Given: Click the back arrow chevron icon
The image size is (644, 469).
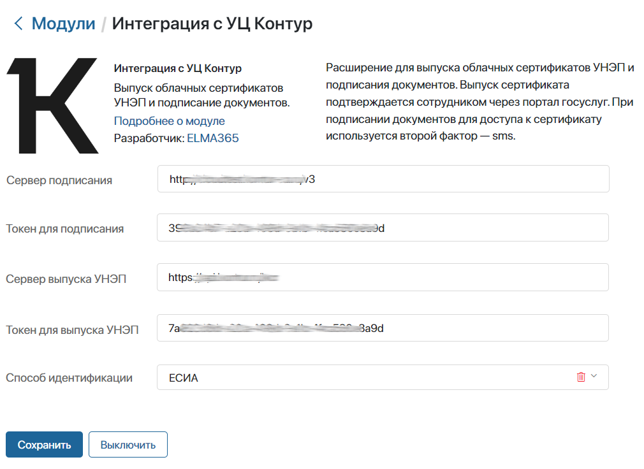Looking at the screenshot, I should pos(18,24).
